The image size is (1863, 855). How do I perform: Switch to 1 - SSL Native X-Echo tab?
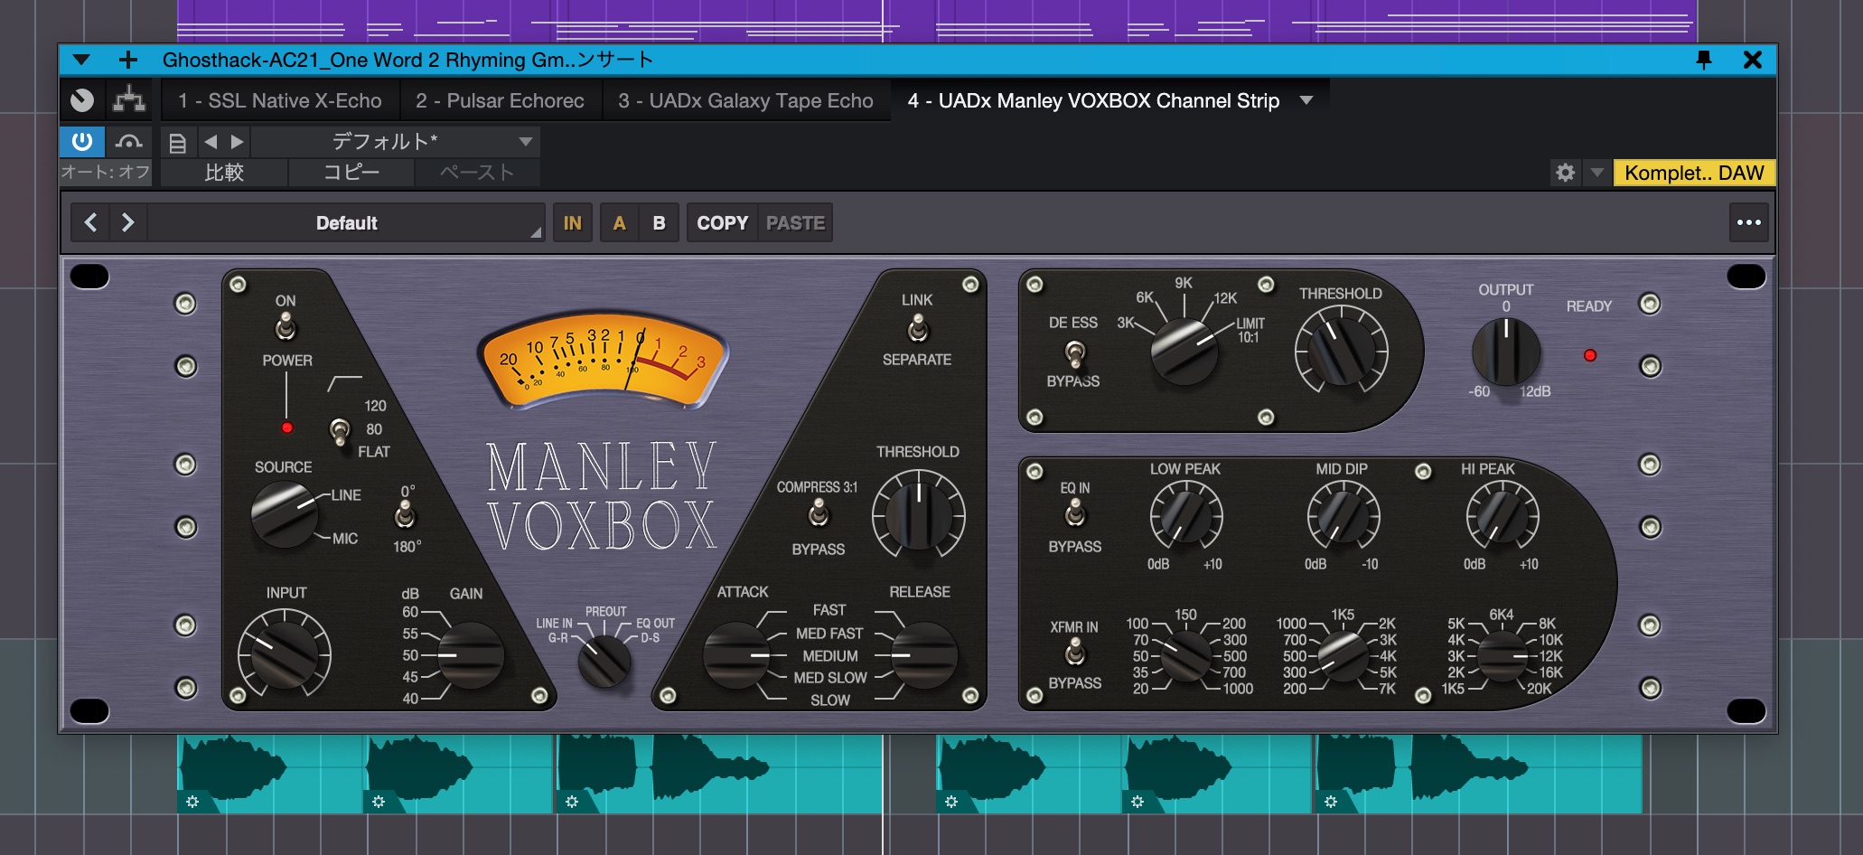(280, 100)
